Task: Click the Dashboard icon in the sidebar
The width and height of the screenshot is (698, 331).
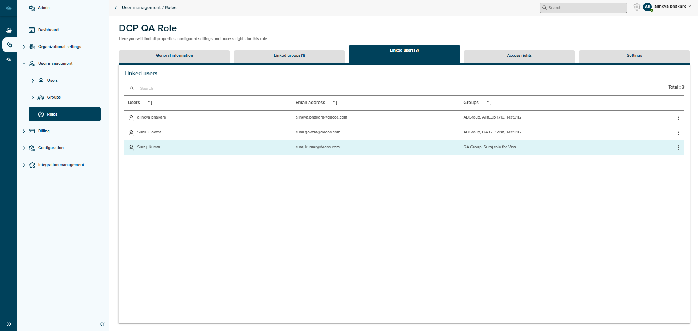Action: tap(32, 30)
